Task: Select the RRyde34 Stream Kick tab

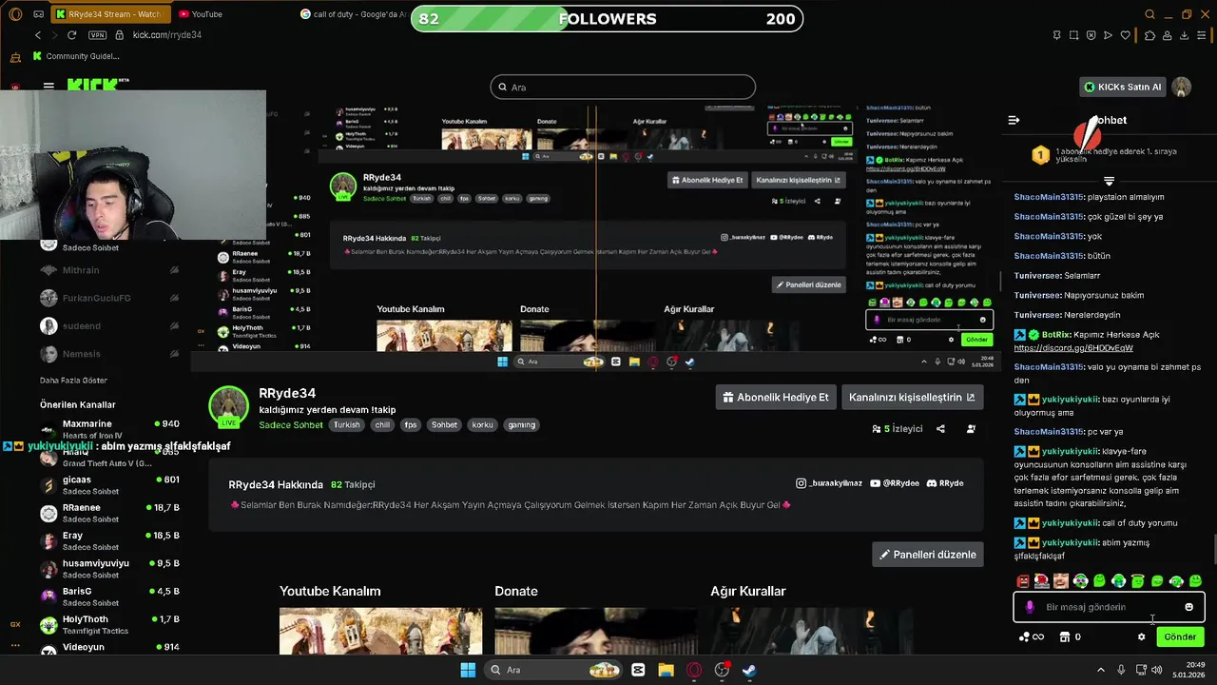Action: click(108, 14)
